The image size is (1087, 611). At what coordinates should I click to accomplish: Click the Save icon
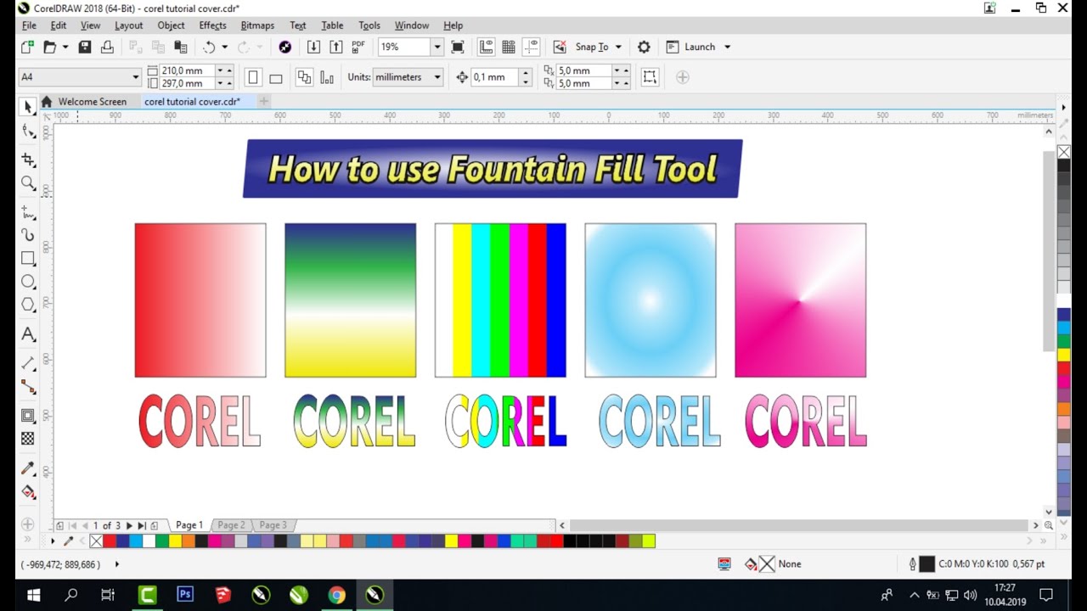point(85,48)
